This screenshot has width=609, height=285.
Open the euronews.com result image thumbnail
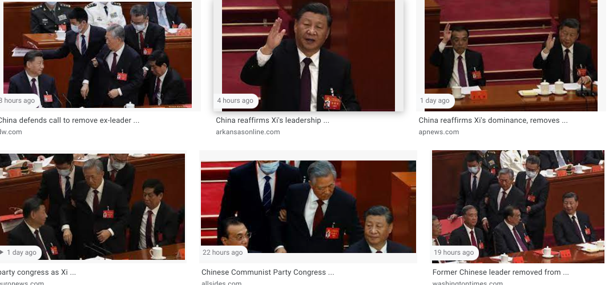point(92,207)
